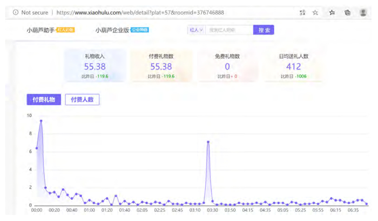
Task: Open the user profile avatar icon
Action: point(363,12)
